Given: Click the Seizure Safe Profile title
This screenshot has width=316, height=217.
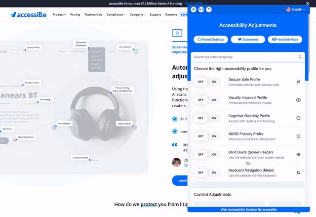Looking at the screenshot, I should [x=244, y=80].
